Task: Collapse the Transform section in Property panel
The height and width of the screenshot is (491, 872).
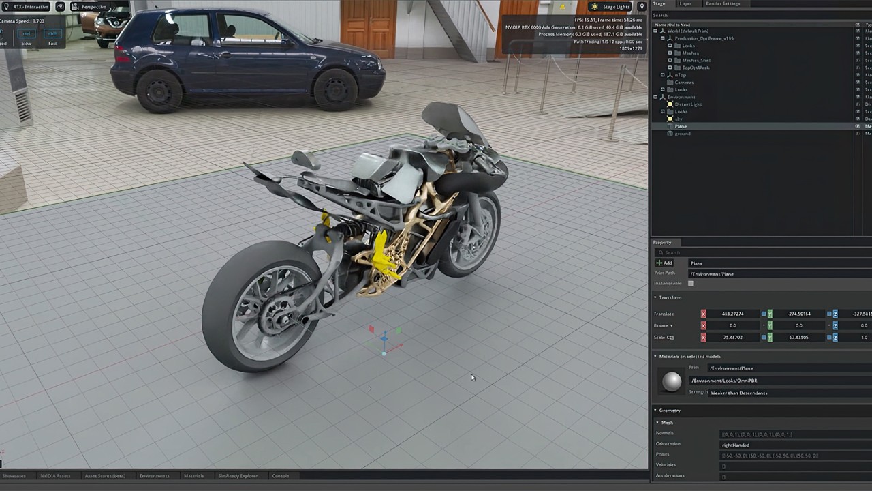Action: click(x=655, y=297)
